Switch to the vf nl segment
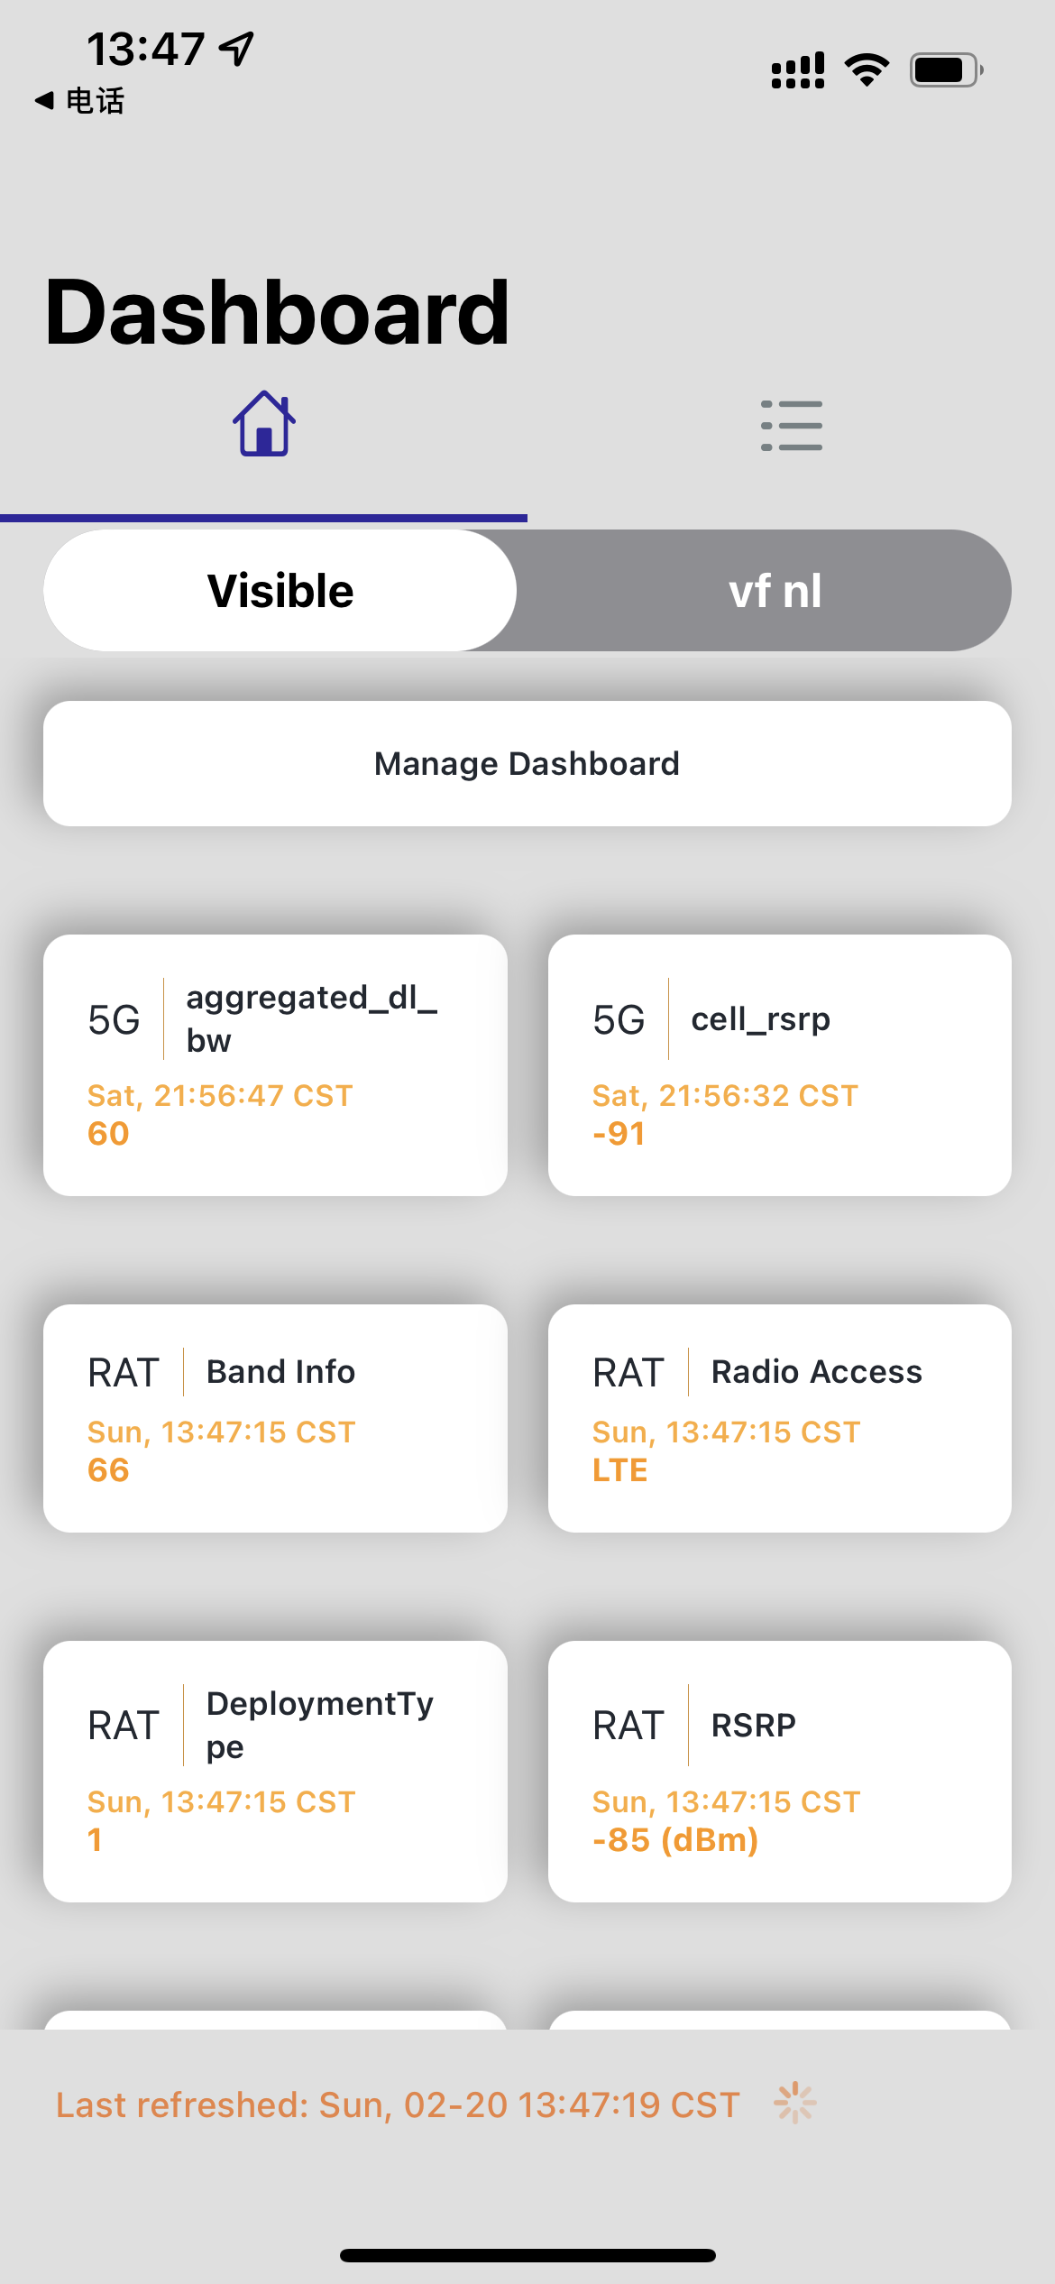1055x2284 pixels. [x=775, y=590]
